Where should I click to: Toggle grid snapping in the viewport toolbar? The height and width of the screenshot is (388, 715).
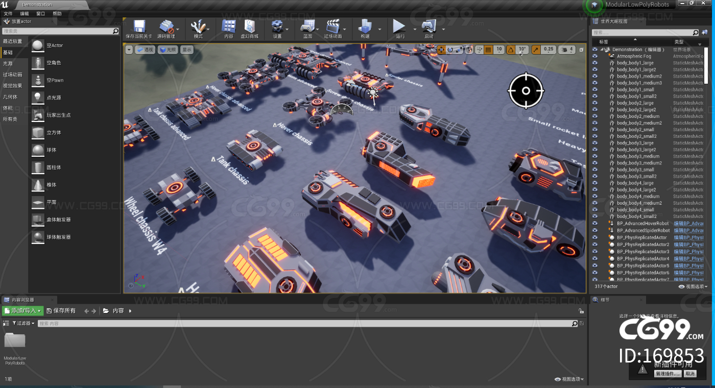[488, 50]
